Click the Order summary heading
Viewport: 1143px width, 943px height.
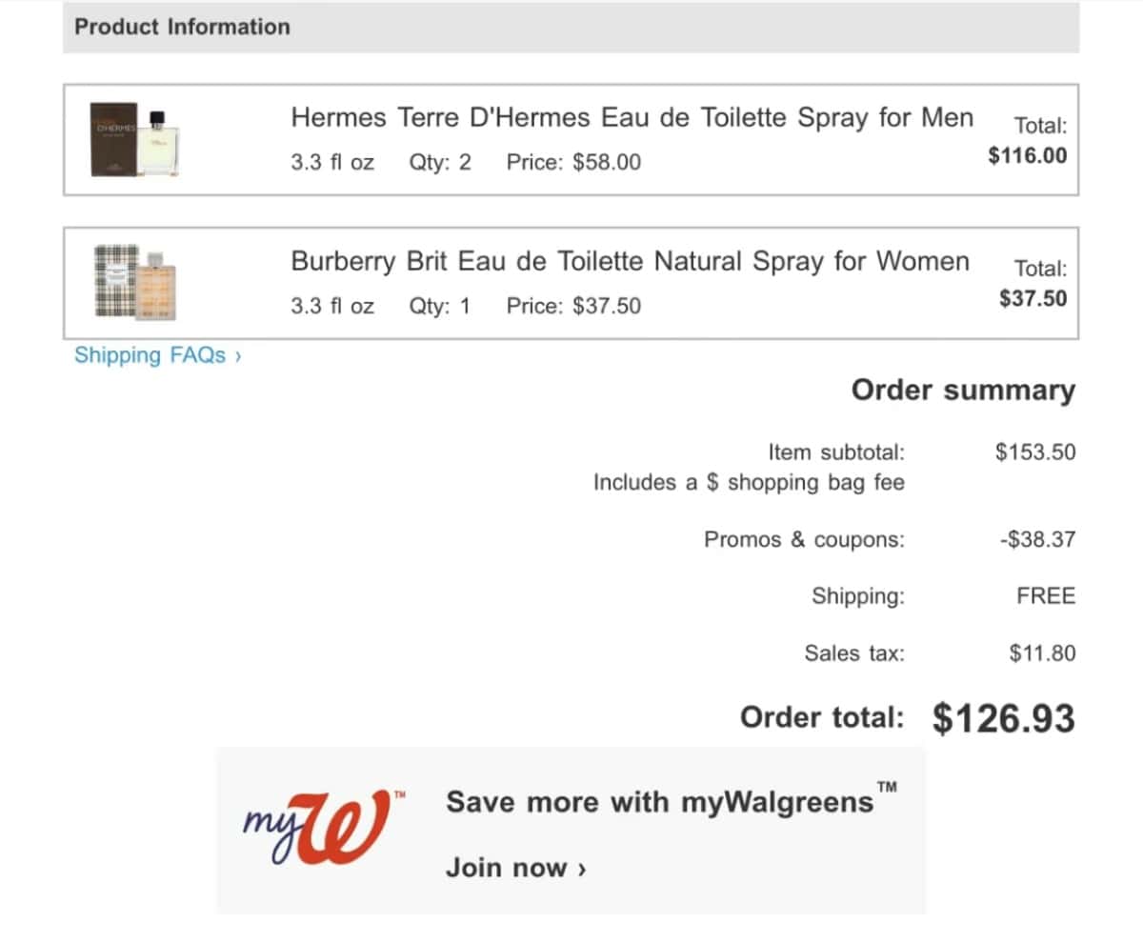(962, 391)
